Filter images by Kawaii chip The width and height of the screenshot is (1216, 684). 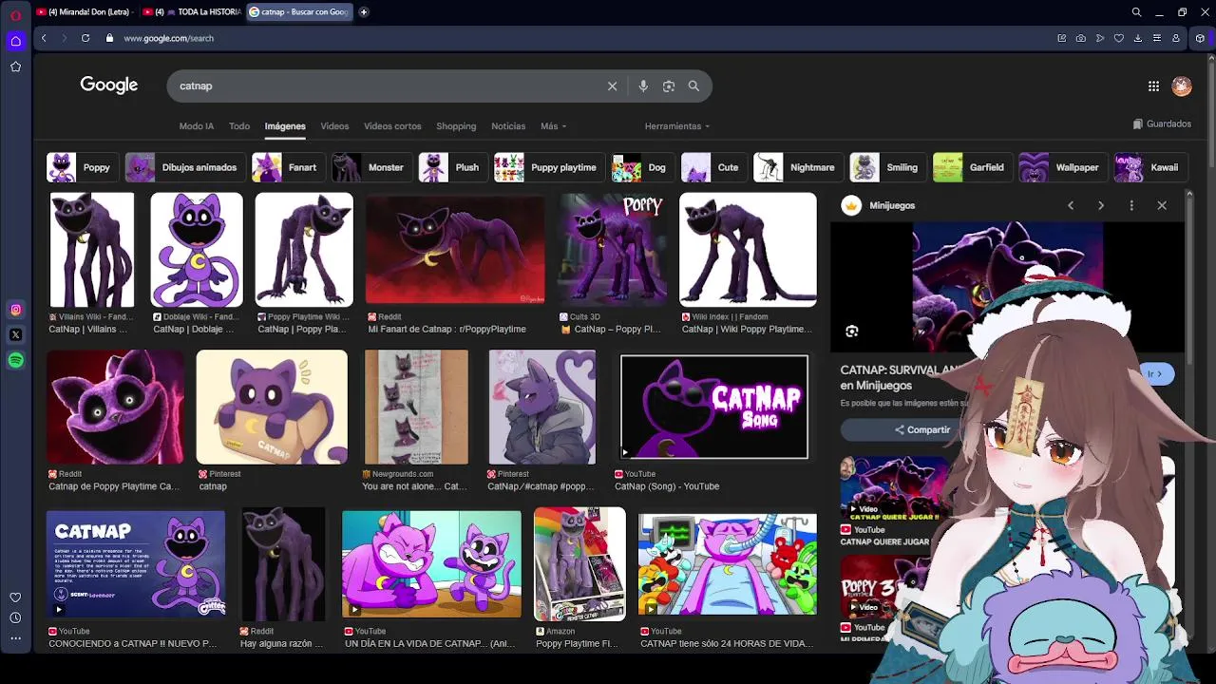[1150, 167]
